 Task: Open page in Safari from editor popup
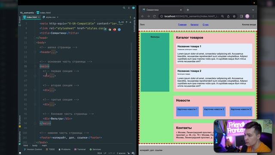tap(119, 30)
